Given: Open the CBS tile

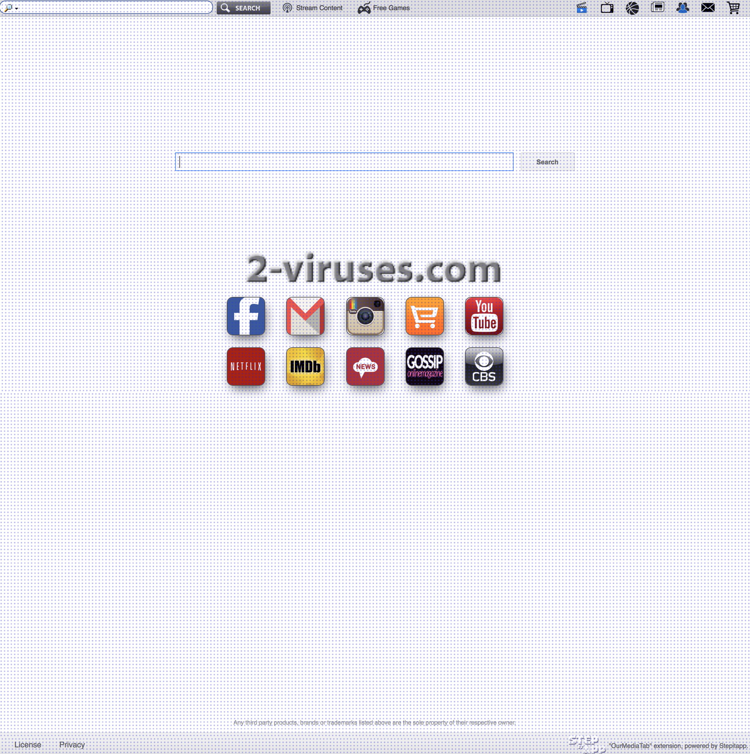Looking at the screenshot, I should (484, 366).
